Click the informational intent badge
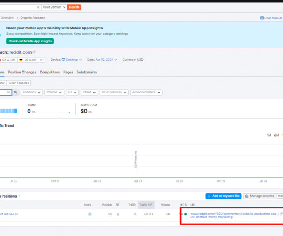283x236 pixels. [x=90, y=214]
